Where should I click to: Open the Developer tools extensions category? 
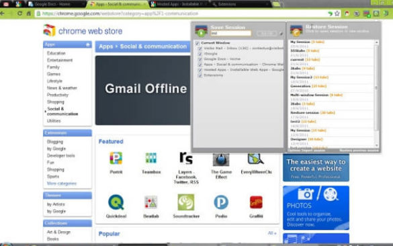[x=61, y=156]
